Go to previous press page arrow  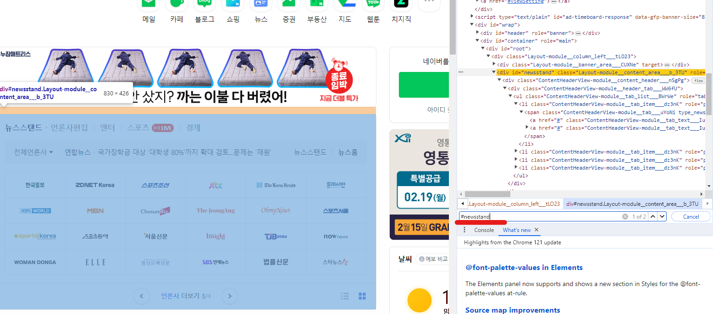pos(142,296)
